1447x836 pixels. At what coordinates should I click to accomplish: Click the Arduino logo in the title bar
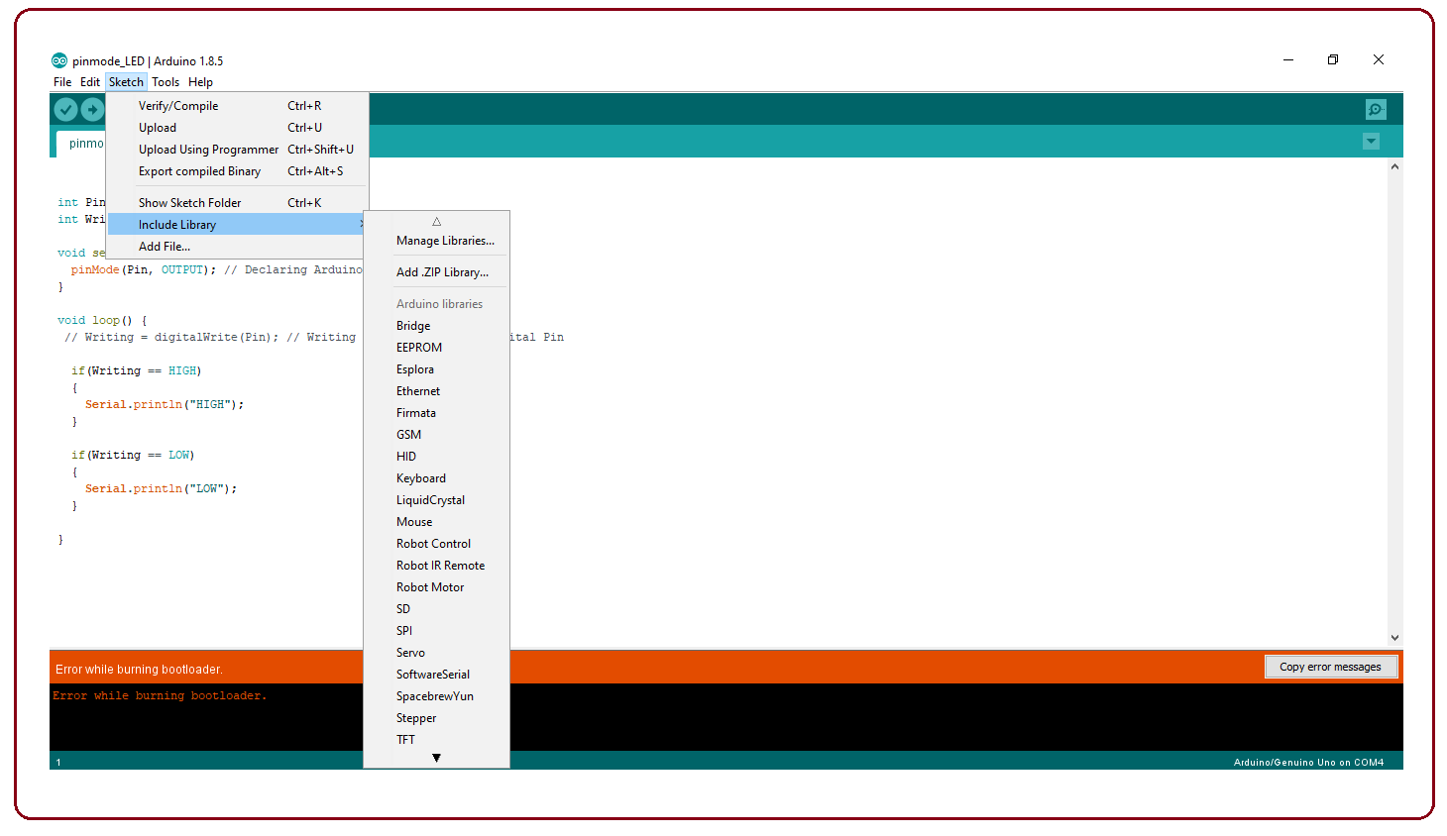tap(59, 59)
